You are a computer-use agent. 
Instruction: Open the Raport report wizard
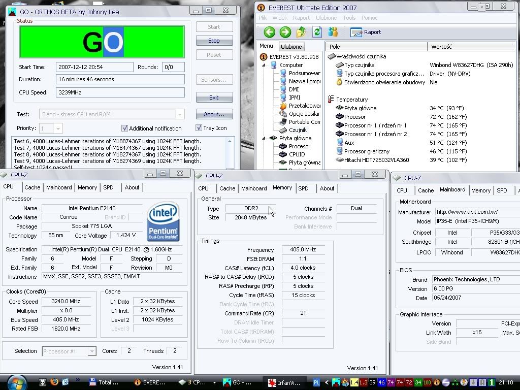tap(366, 32)
